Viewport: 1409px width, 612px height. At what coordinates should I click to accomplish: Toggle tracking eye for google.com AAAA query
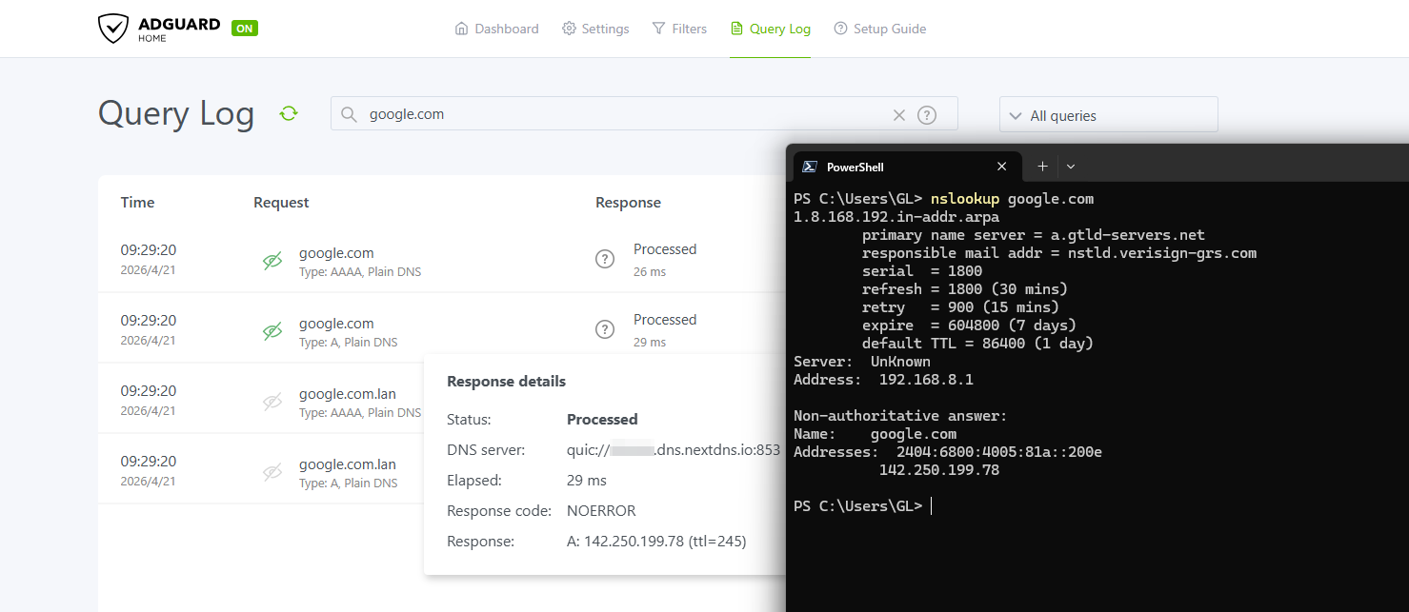[x=272, y=261]
